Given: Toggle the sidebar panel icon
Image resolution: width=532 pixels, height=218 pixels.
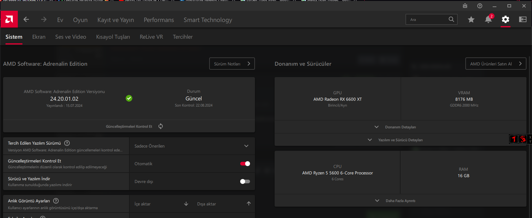Looking at the screenshot, I should 523,19.
